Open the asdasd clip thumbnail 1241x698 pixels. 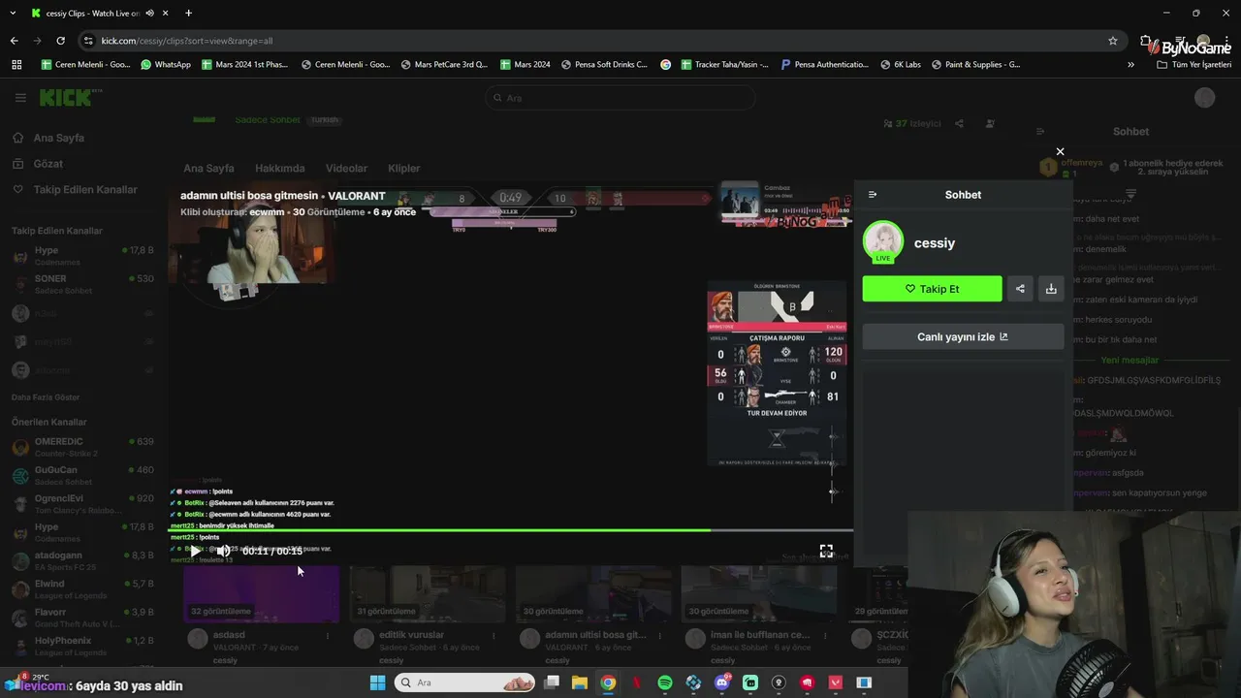[262, 593]
